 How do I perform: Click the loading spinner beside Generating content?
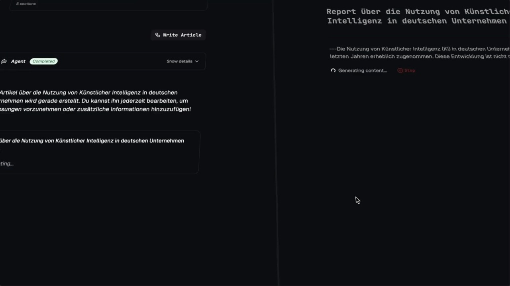[333, 70]
